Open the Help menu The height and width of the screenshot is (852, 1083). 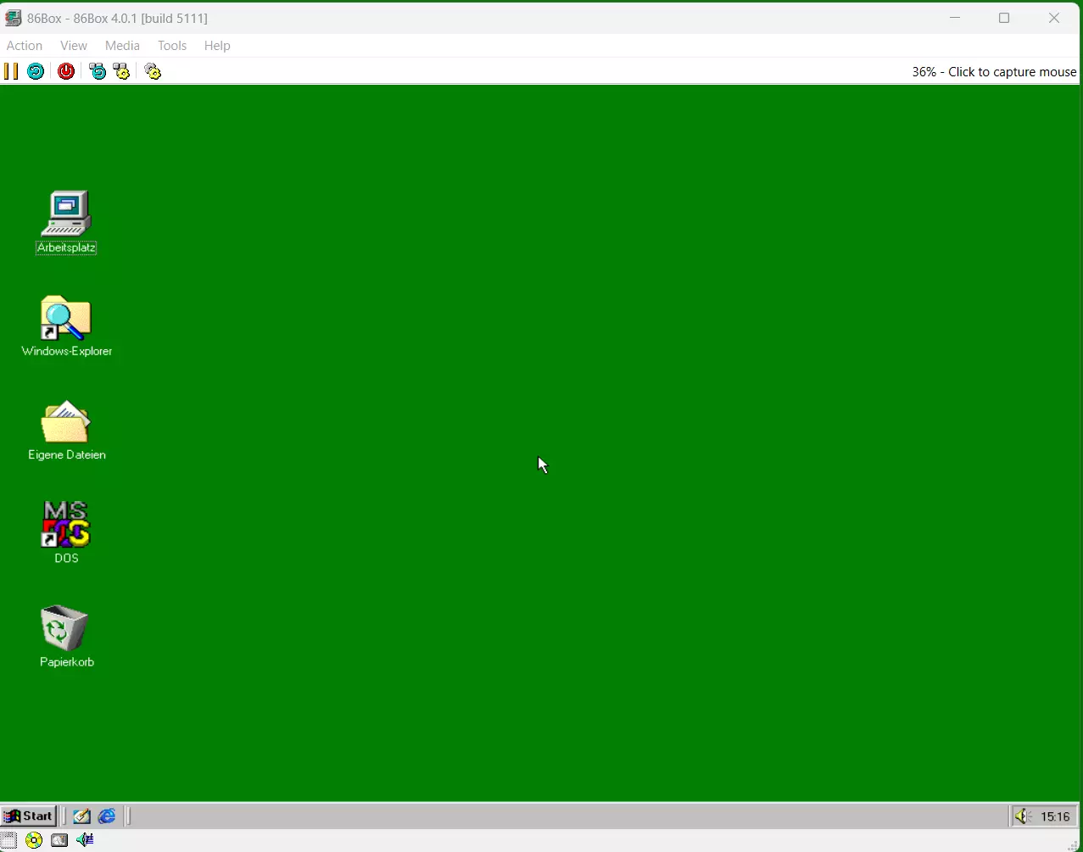pos(217,46)
